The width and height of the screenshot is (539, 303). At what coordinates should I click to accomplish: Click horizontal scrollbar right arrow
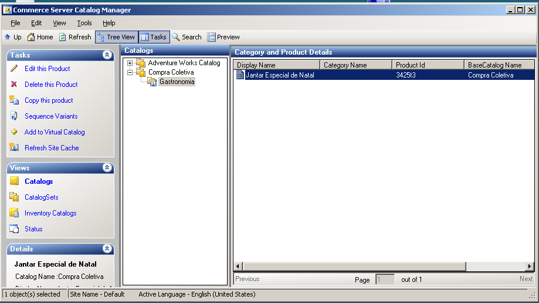[530, 266]
